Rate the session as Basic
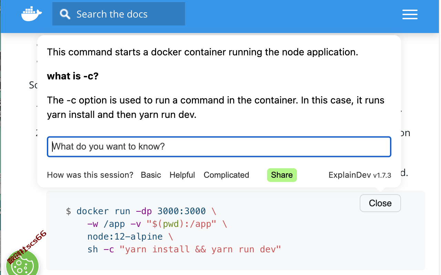 coord(151,175)
